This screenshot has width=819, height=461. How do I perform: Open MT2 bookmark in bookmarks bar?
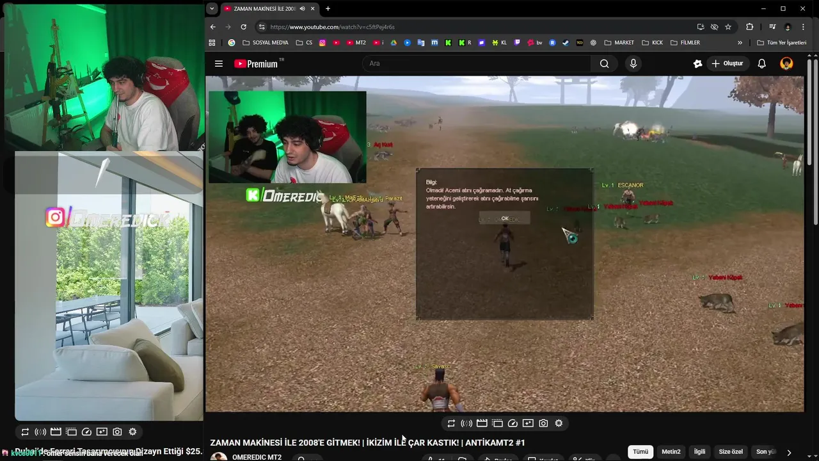(x=356, y=43)
